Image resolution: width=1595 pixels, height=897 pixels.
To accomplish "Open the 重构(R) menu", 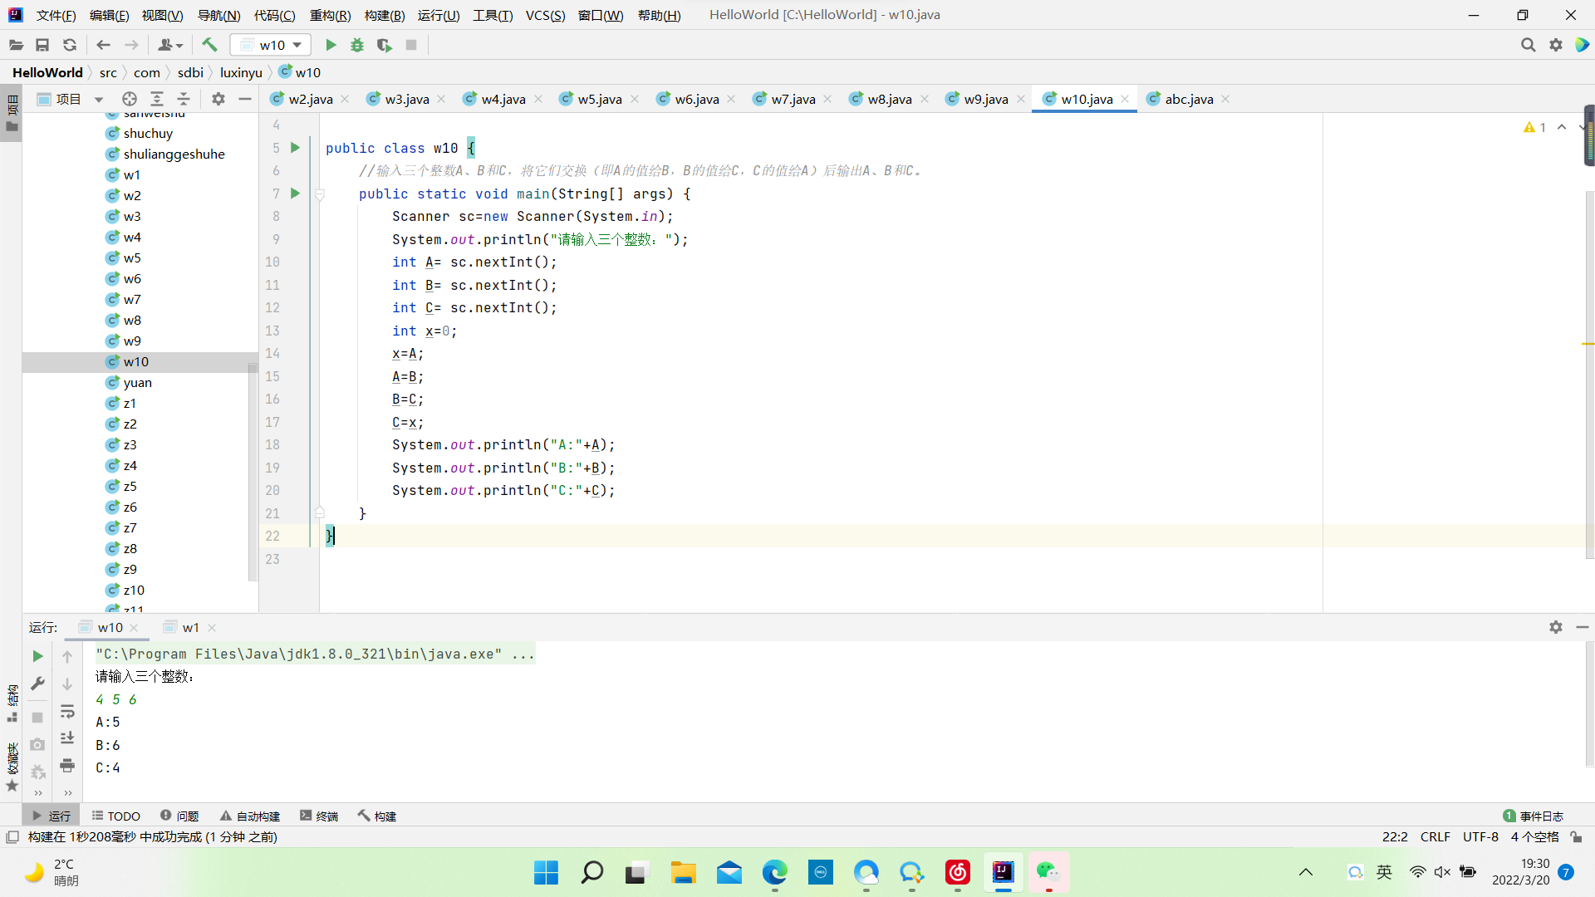I will coord(330,15).
